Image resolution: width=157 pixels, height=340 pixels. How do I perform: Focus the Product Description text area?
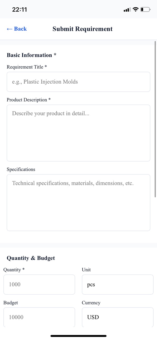point(78,133)
